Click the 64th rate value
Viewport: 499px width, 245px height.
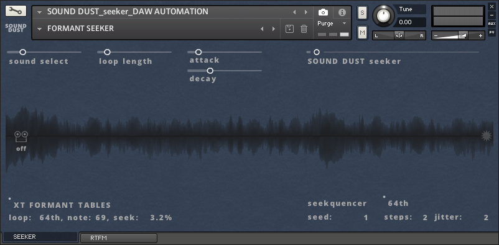(398, 203)
